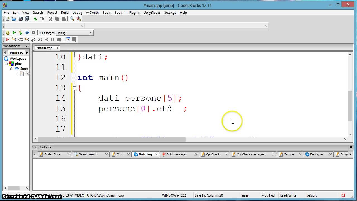Click the editor horizontal scrollbar thumb
The image size is (357, 201).
[112, 139]
